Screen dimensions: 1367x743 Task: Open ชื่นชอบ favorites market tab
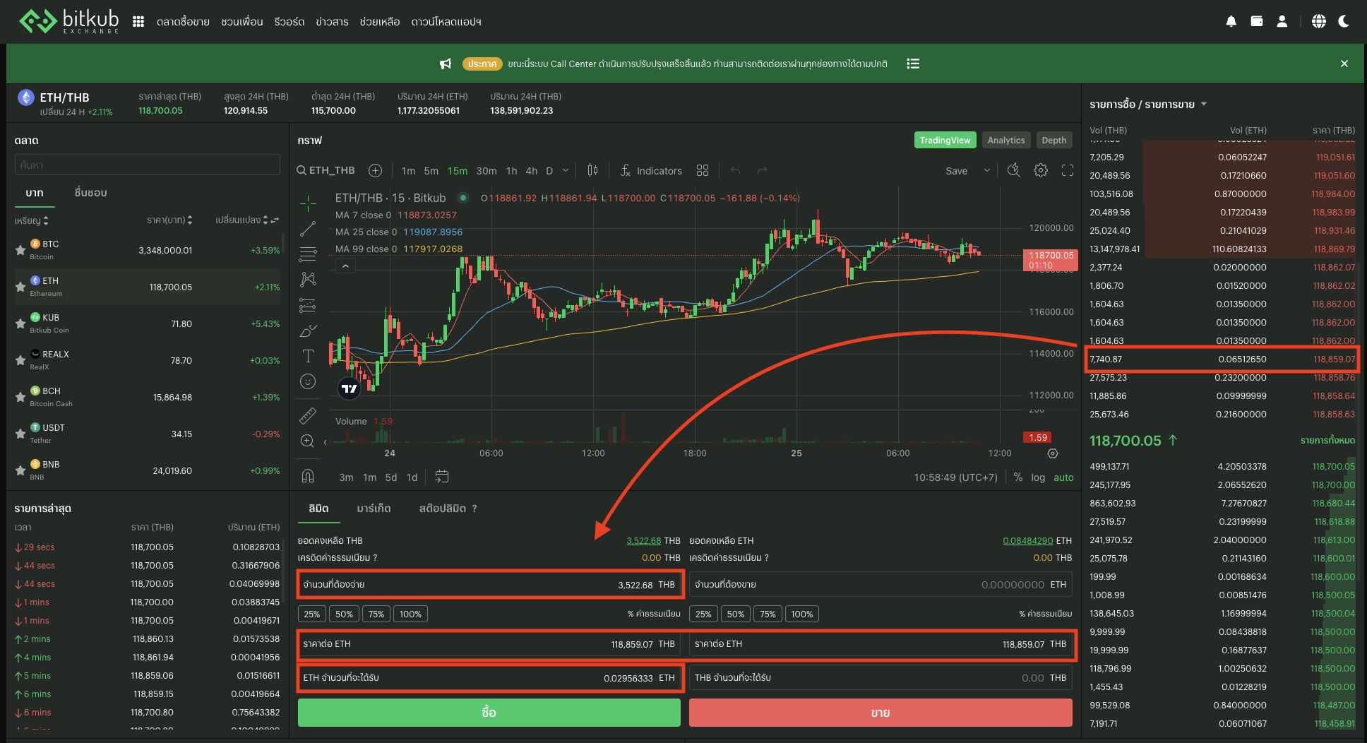pos(90,192)
